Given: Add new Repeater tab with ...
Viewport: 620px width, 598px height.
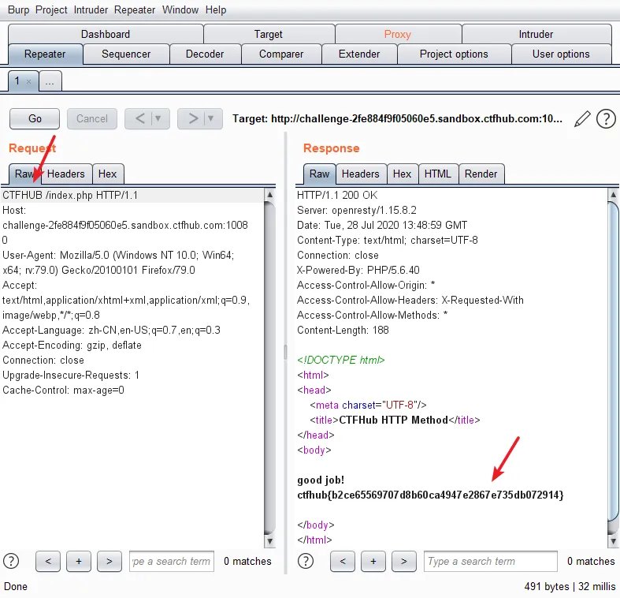Looking at the screenshot, I should tap(50, 81).
